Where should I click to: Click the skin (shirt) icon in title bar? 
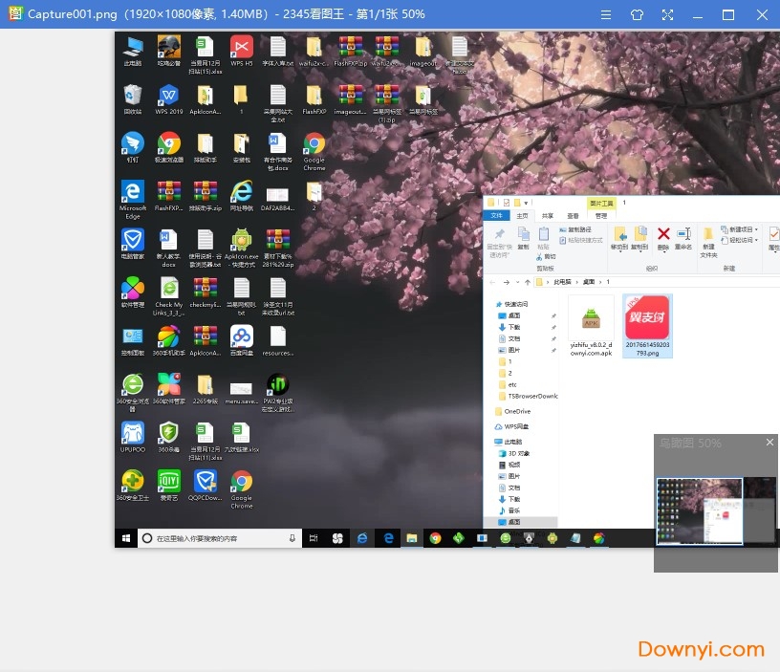(x=638, y=14)
